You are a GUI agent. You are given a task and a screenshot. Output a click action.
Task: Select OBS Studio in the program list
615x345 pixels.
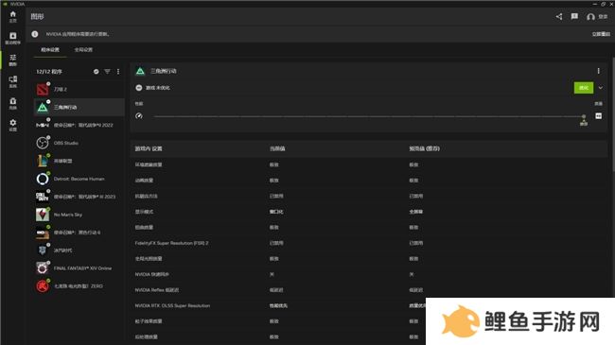pos(79,143)
